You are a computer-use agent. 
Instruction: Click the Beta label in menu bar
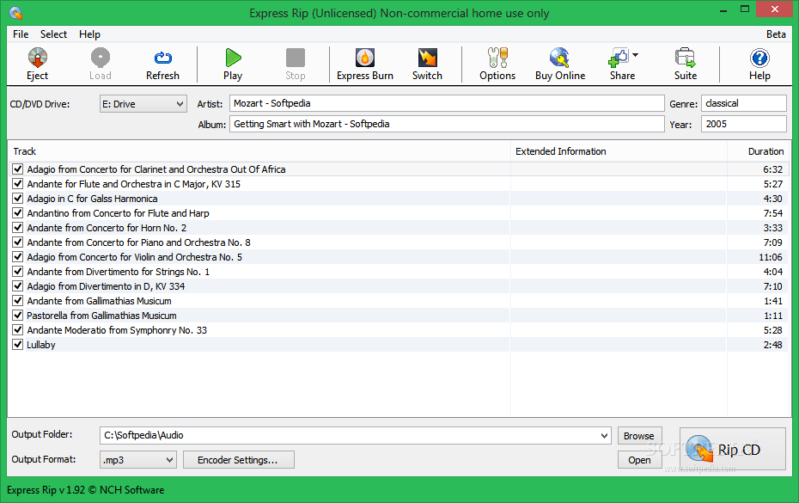click(x=776, y=34)
